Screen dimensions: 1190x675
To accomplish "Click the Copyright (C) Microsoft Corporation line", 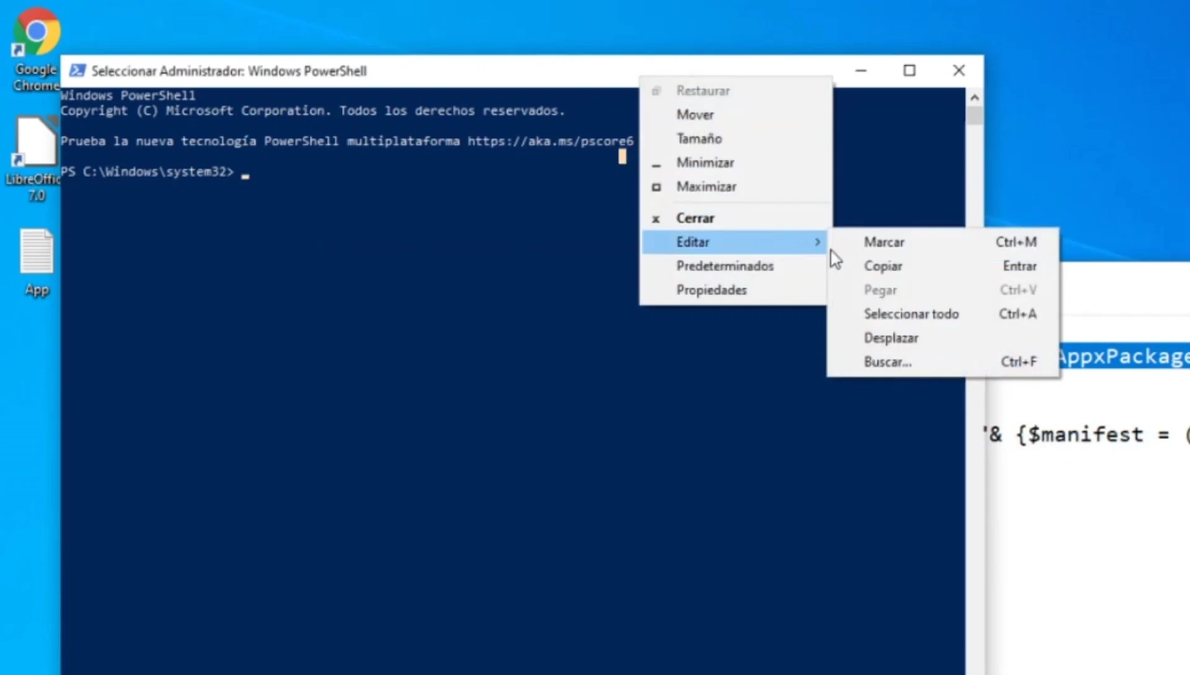I will (313, 111).
